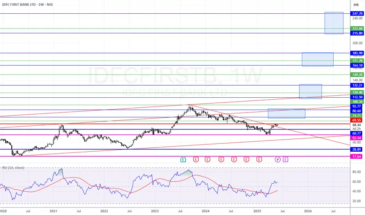365x215 pixels.
Task: Click the magenta 52.34 price label
Action: pyautogui.click(x=356, y=138)
